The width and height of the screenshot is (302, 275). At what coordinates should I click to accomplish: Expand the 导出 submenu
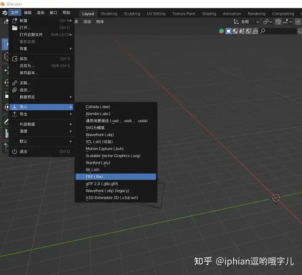click(x=42, y=114)
